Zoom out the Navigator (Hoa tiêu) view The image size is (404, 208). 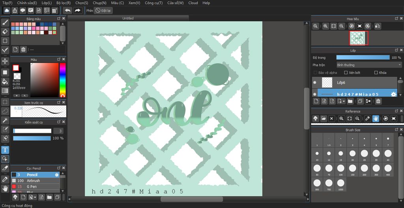point(341,26)
